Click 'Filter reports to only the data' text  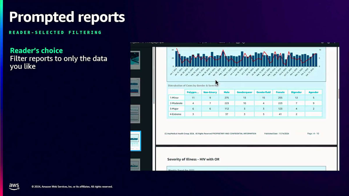tap(58, 59)
